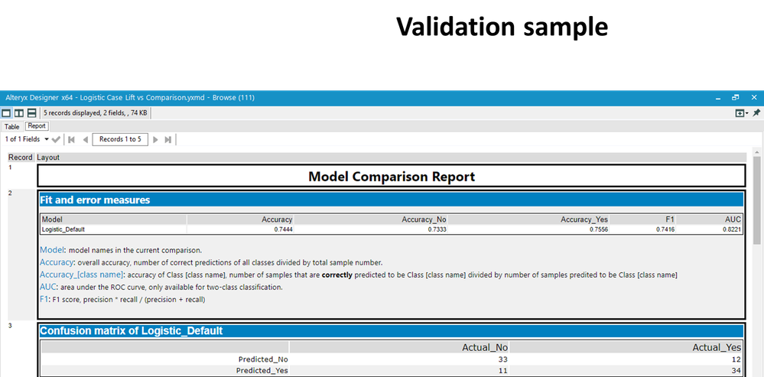The image size is (764, 377).
Task: Click the 'Records 1 to 5' box
Action: [x=120, y=139]
